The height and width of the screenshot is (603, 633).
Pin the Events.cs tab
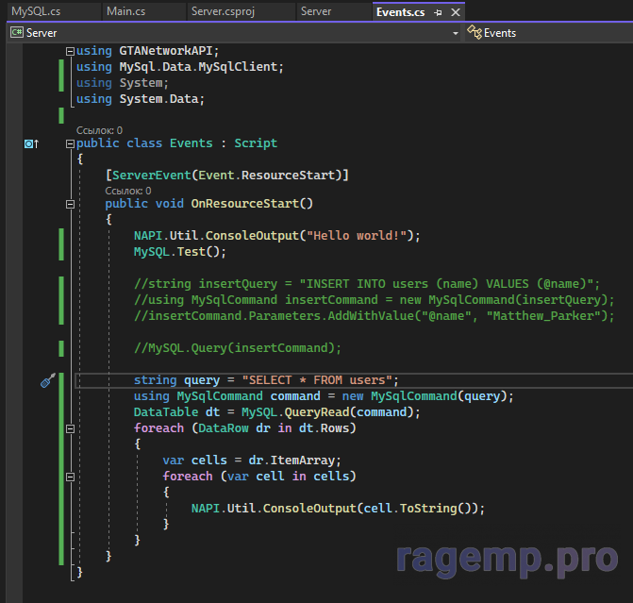[x=438, y=12]
